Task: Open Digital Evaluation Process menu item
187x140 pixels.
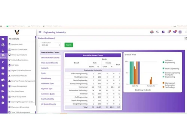Action: point(19,71)
